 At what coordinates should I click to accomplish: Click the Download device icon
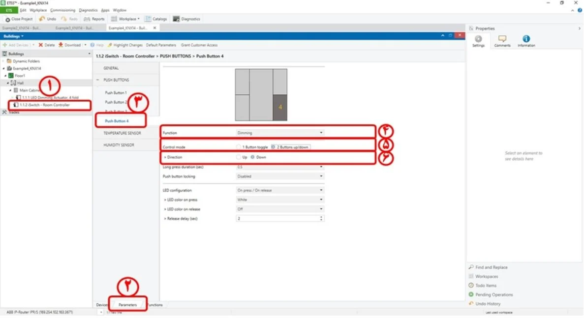(61, 45)
